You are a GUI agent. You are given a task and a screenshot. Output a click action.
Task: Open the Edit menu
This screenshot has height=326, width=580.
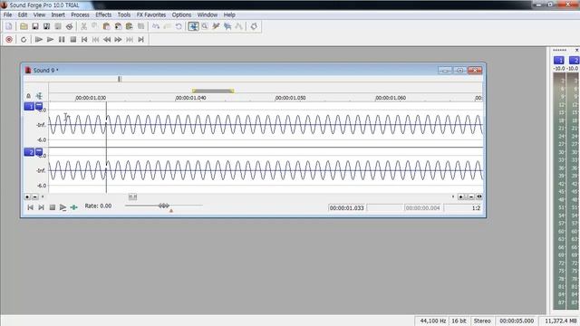tap(23, 14)
